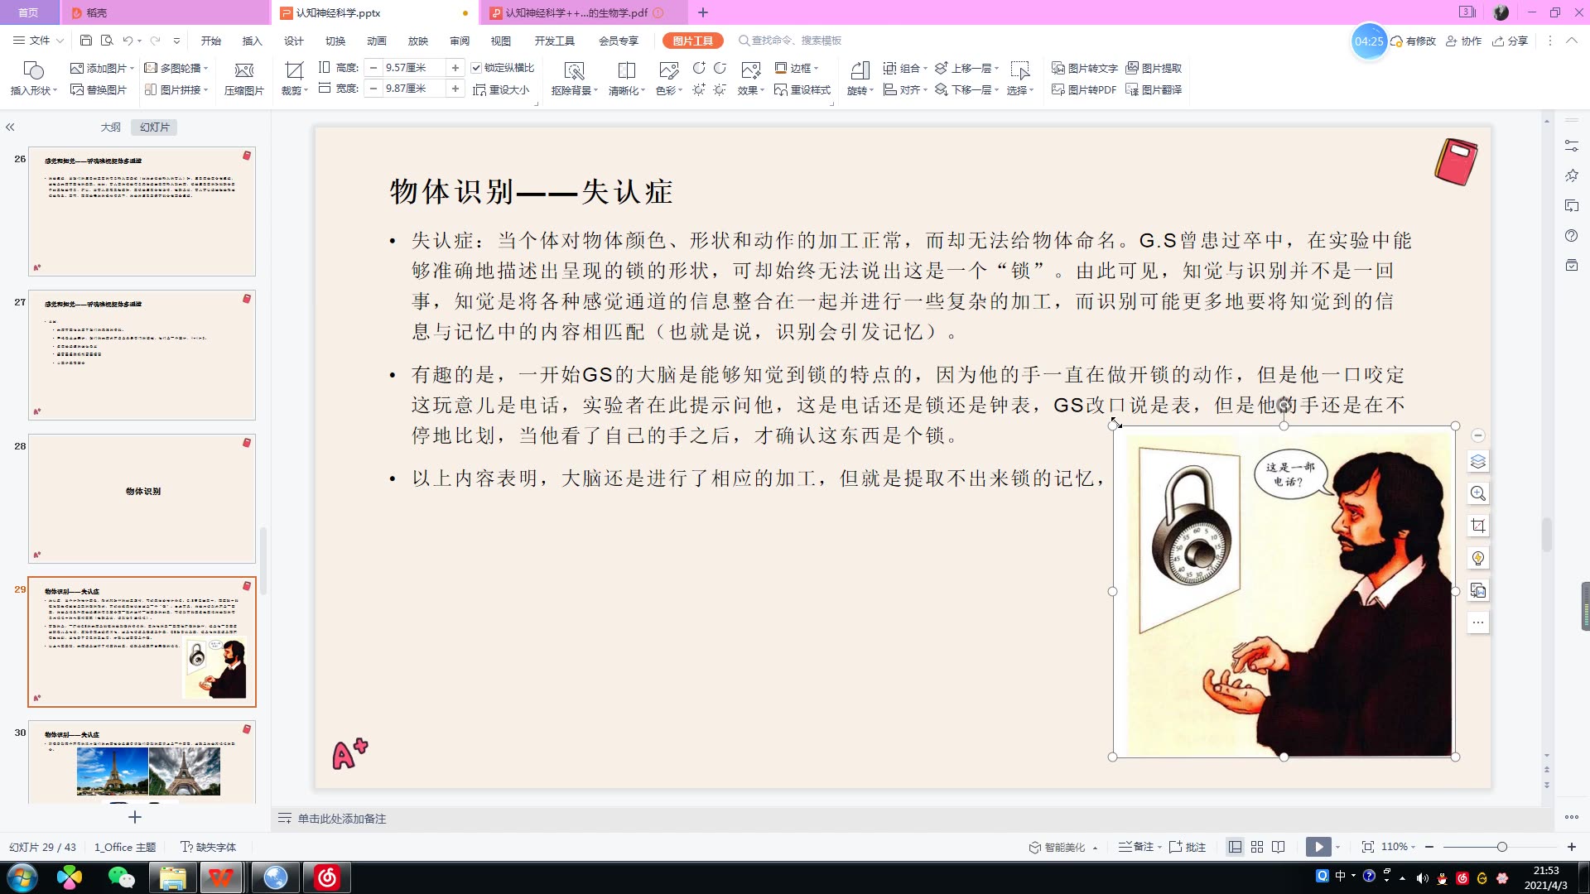
Task: Open print preview from quick access toolbar
Action: point(107,40)
